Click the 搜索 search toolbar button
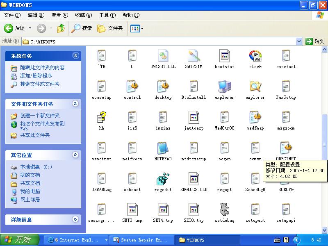The height and width of the screenshot is (246, 328). 82,28
